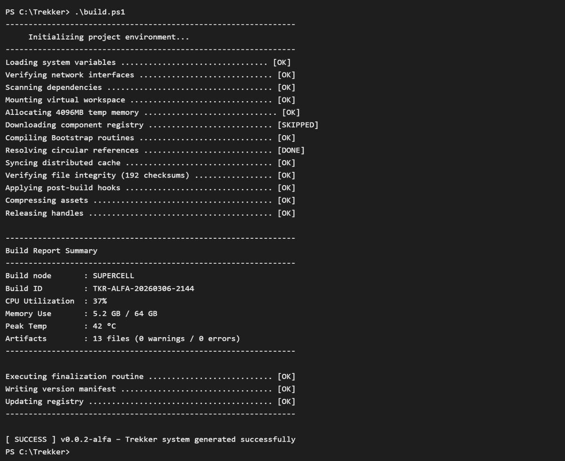The image size is (565, 461).
Task: Click the 'CPU Utilization' label
Action: 40,301
